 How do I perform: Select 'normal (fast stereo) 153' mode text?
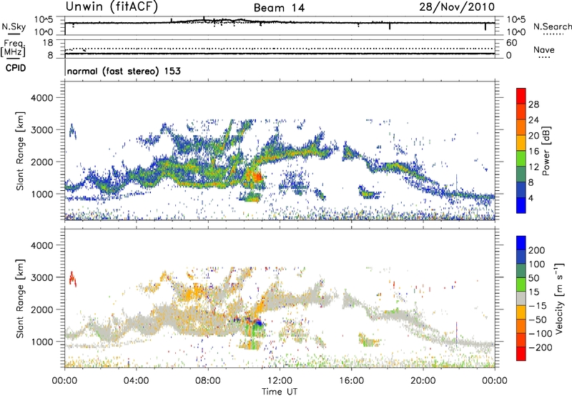pos(124,71)
